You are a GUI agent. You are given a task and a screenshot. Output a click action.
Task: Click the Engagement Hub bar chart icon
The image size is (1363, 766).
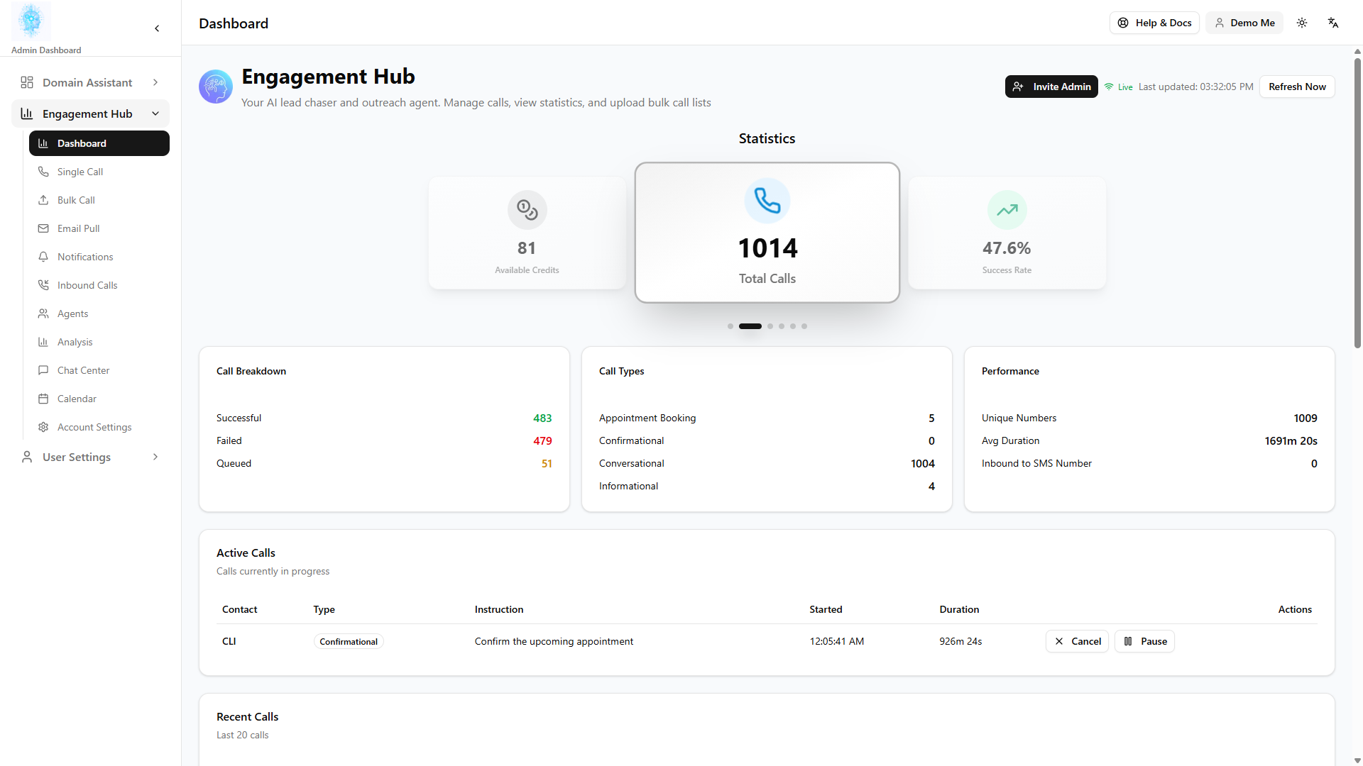point(27,113)
